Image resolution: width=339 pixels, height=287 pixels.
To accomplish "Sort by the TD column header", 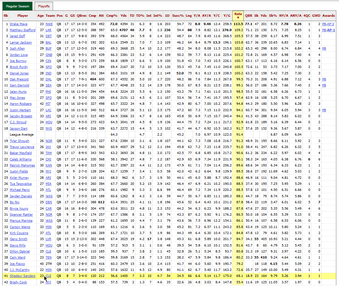I will pyautogui.click(x=132, y=15).
